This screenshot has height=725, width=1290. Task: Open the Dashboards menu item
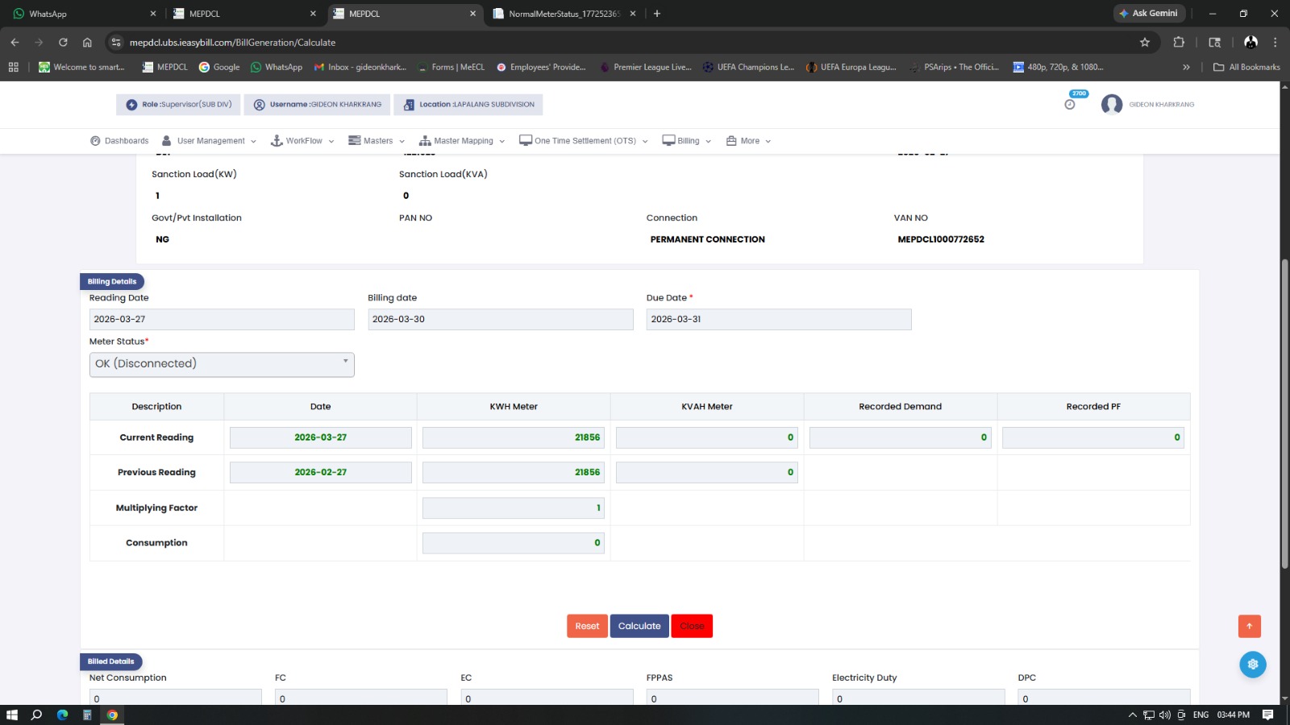click(119, 141)
